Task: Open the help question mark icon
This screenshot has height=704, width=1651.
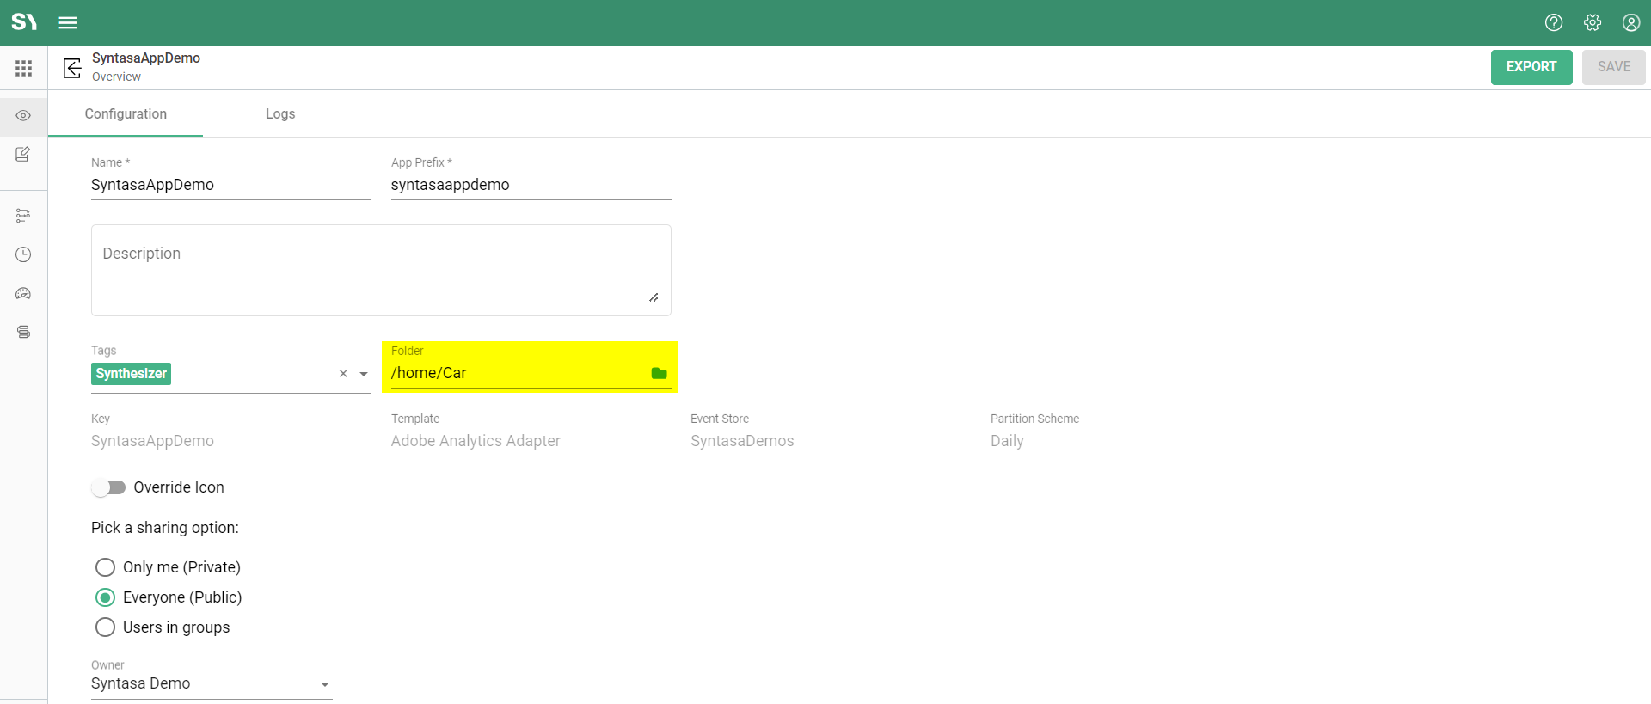Action: (x=1553, y=22)
